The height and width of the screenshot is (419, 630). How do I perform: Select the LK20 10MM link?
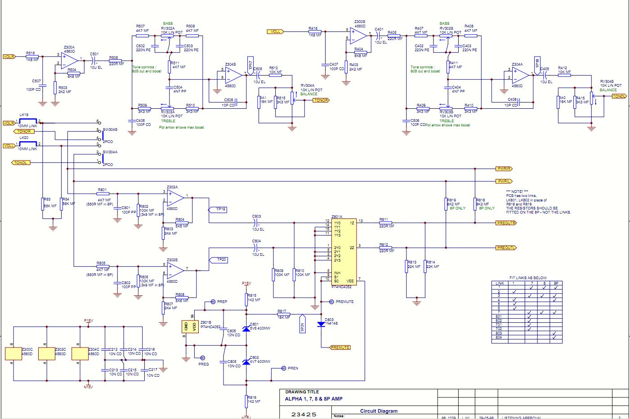pos(27,144)
